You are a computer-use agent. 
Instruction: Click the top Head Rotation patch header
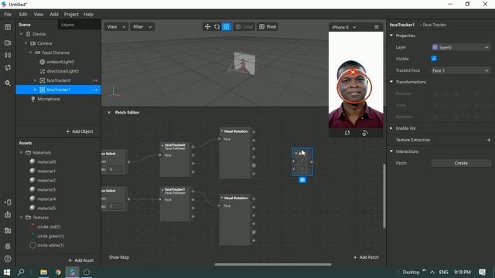click(x=235, y=131)
